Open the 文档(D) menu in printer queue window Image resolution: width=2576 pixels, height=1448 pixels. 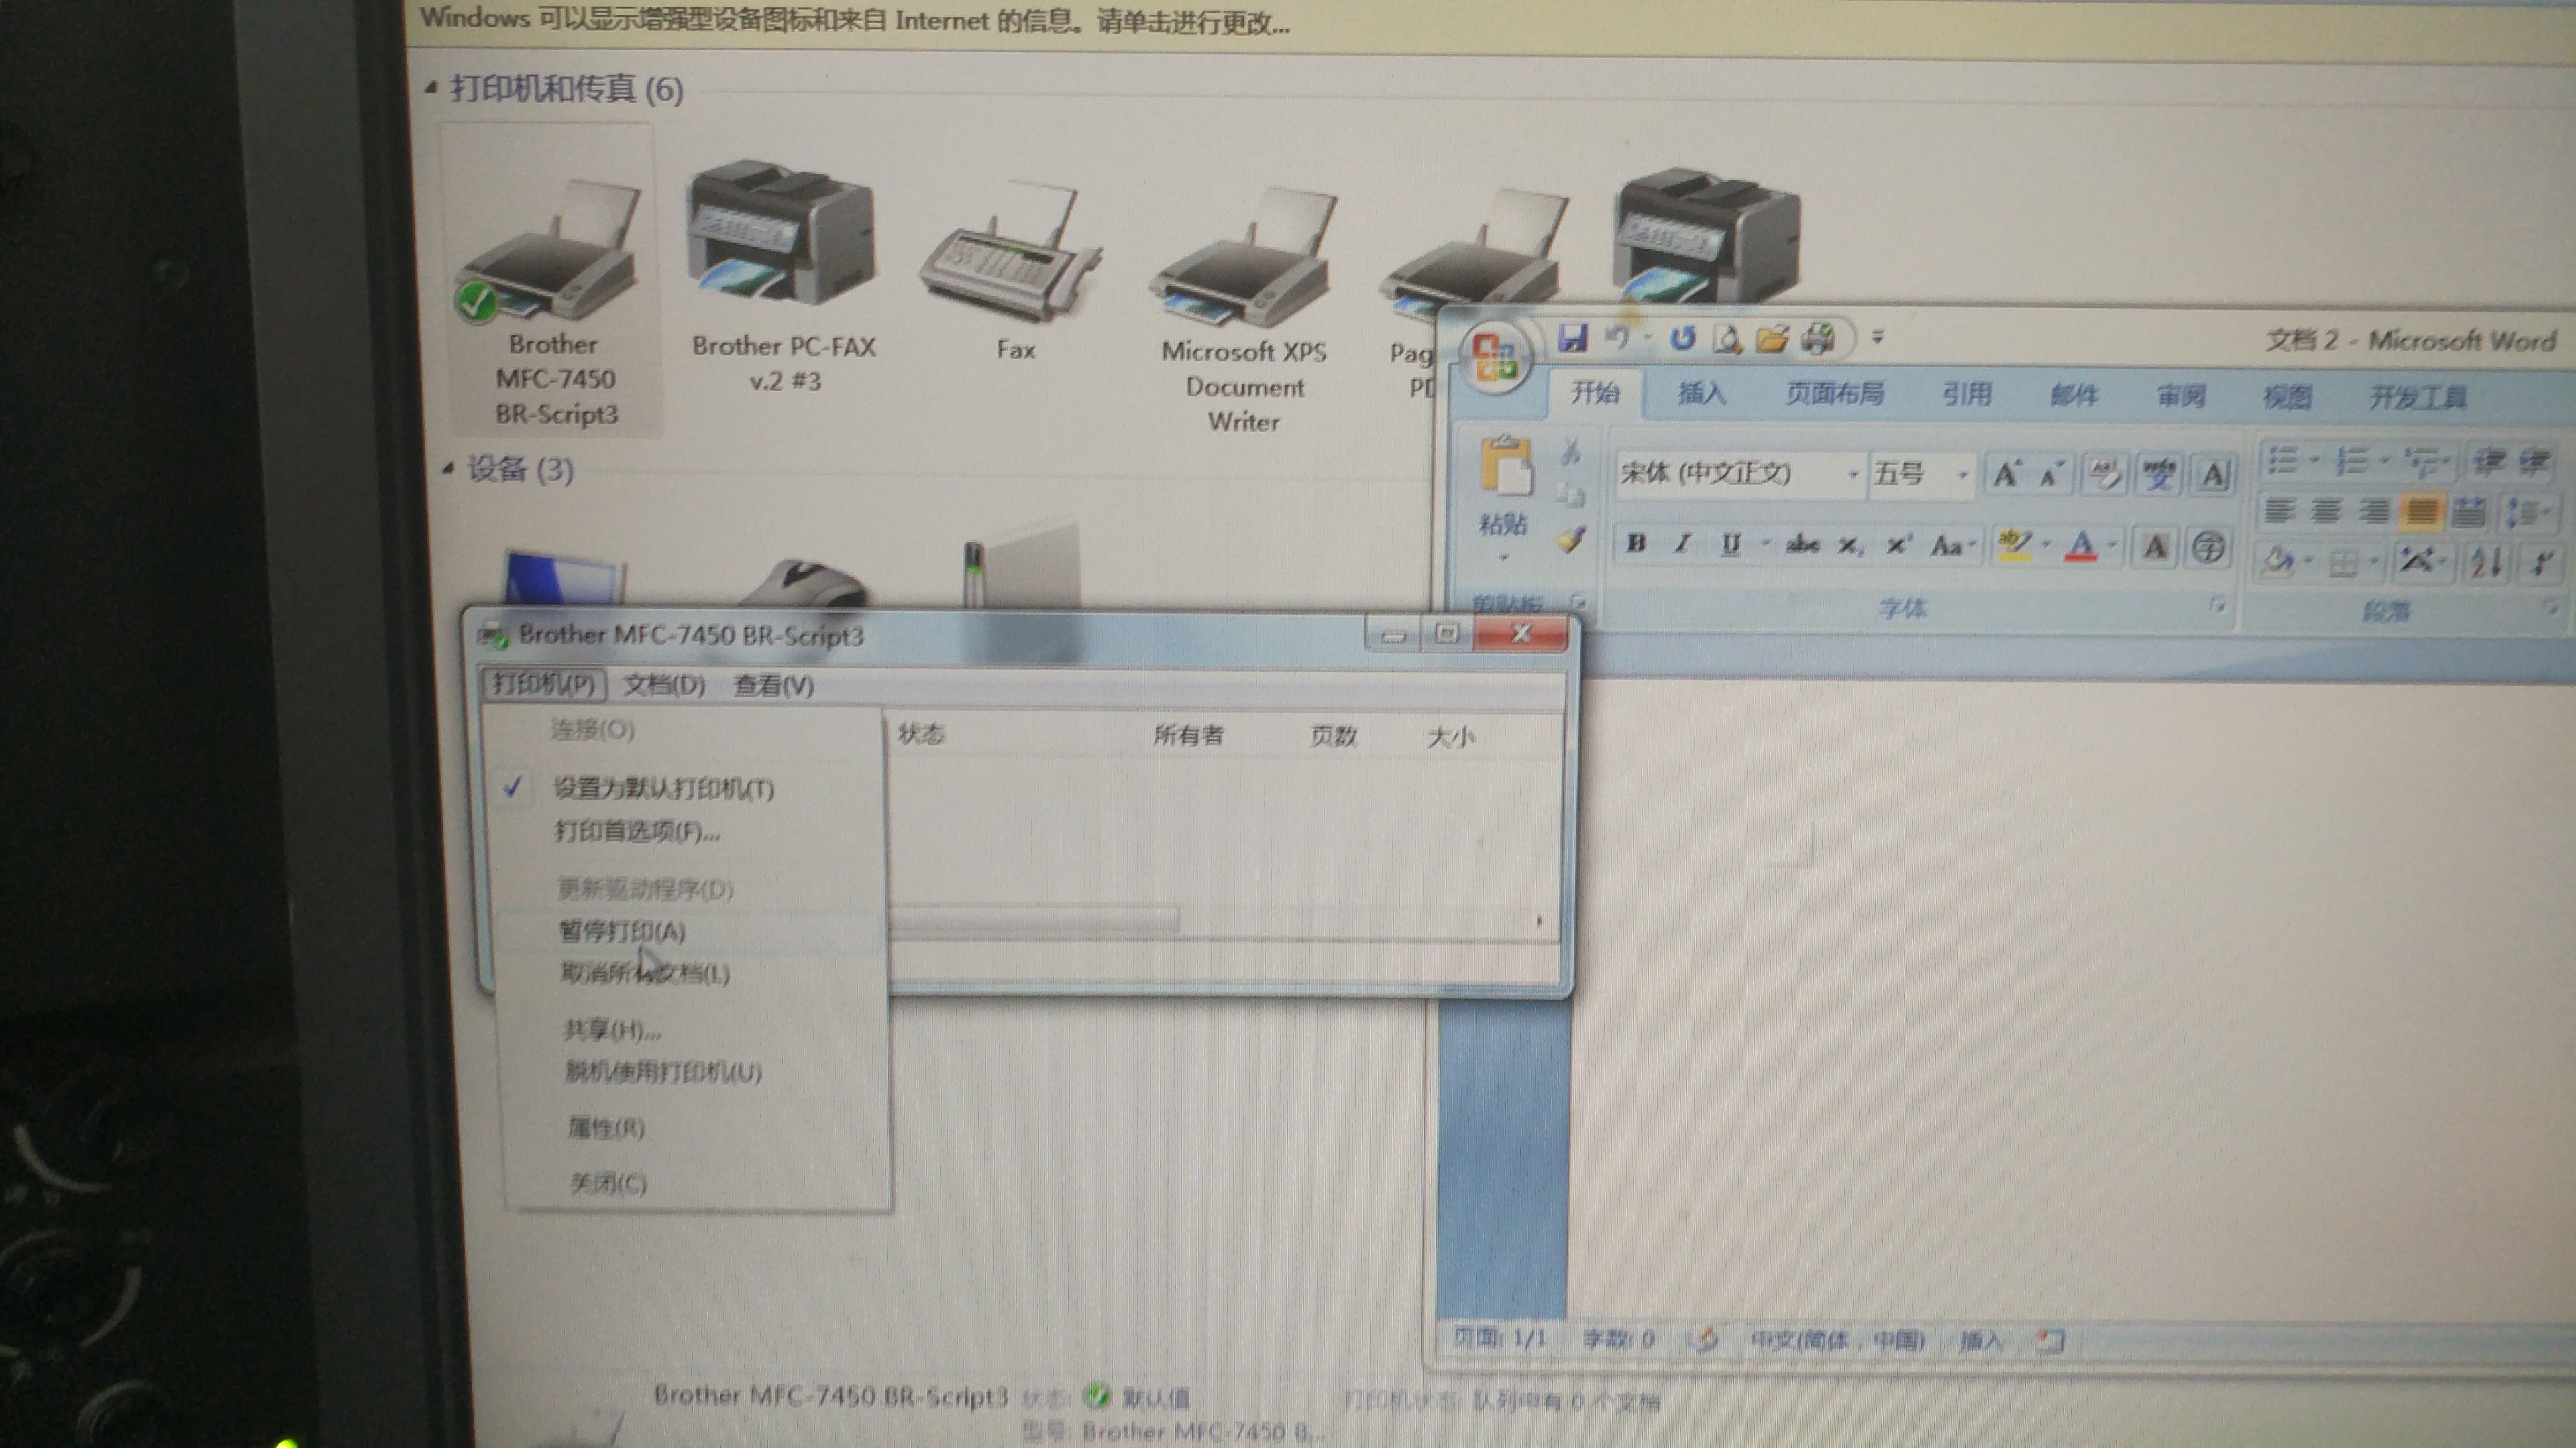pyautogui.click(x=664, y=684)
